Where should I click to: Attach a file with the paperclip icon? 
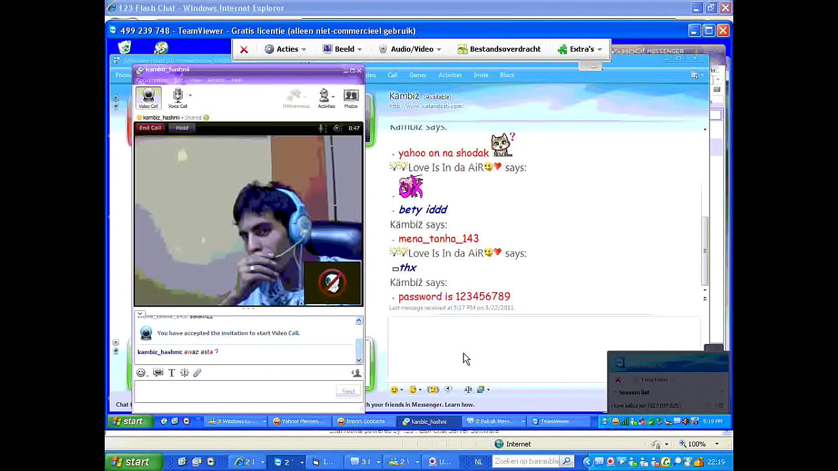197,372
